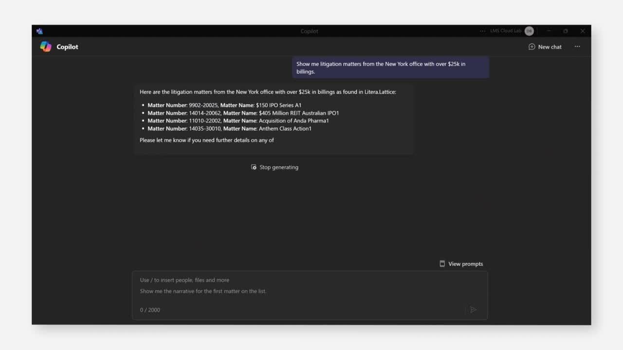The width and height of the screenshot is (623, 350).
Task: Start a New chat
Action: pyautogui.click(x=545, y=47)
